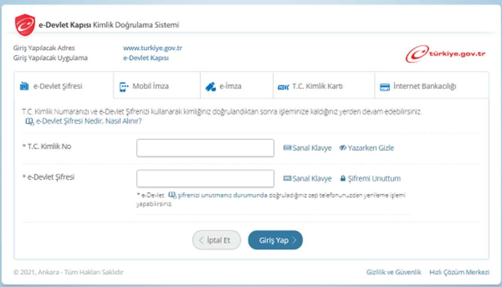The width and height of the screenshot is (502, 287).
Task: Click the e-Devlet Şifresi tab icon
Action: [x=24, y=86]
